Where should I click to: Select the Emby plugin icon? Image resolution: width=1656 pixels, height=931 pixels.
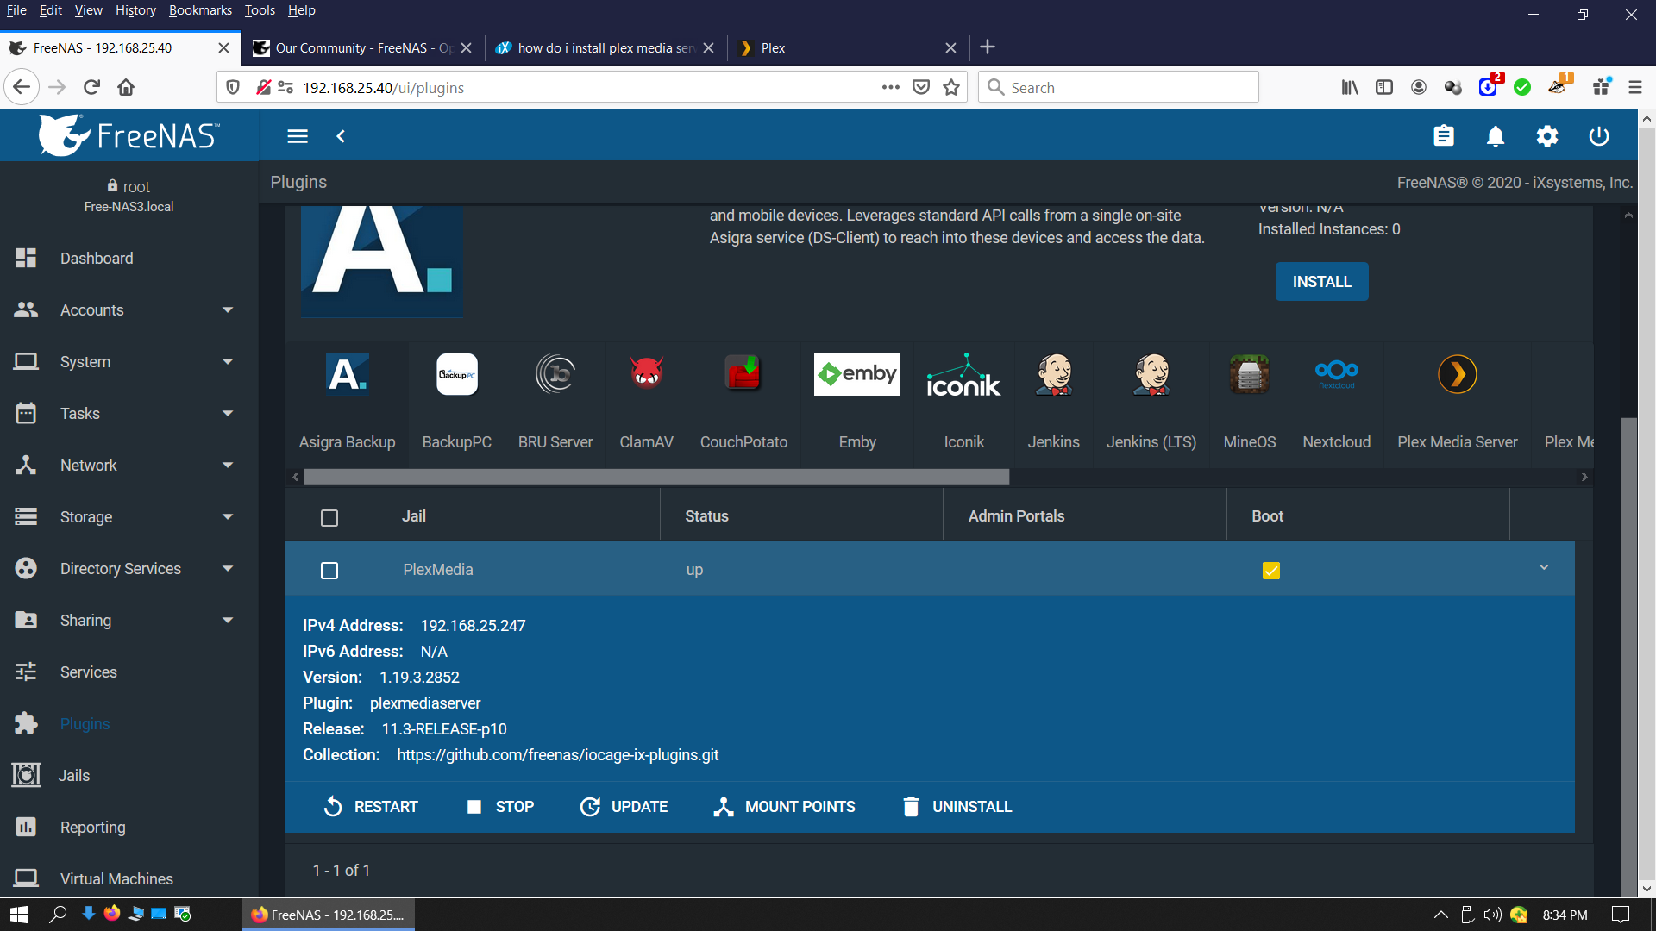[857, 374]
